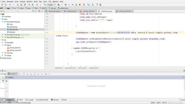The image size is (185, 104).
Task: Expand the values folder
Action: click(x=3, y=55)
